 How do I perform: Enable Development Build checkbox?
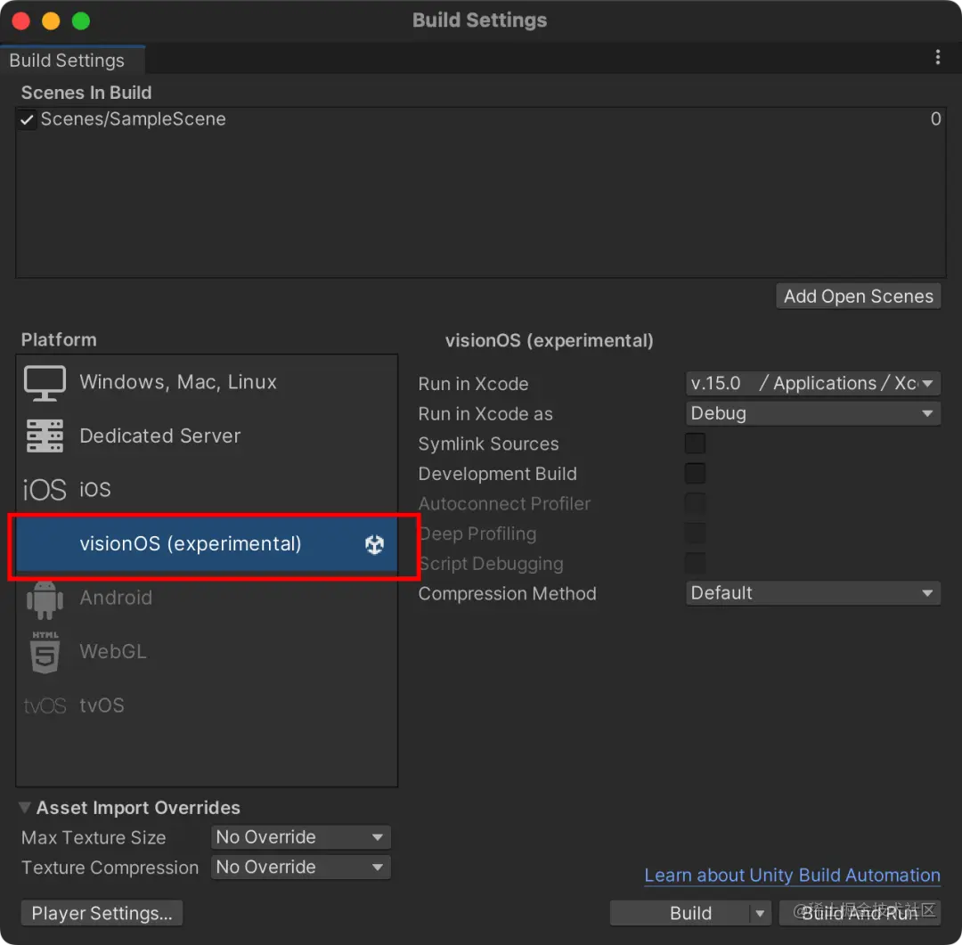click(x=695, y=473)
